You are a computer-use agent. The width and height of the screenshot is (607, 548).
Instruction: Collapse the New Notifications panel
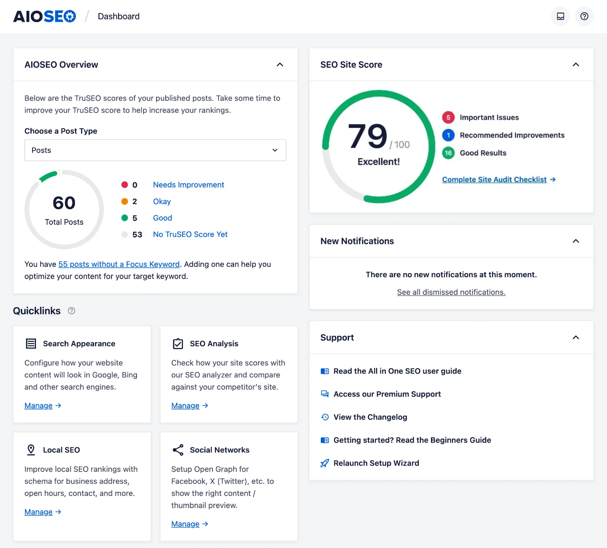(576, 241)
